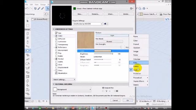Select the Shell tool in the toolbox
Image resolution: width=196 pixels, height=110 pixels.
(x=28, y=68)
